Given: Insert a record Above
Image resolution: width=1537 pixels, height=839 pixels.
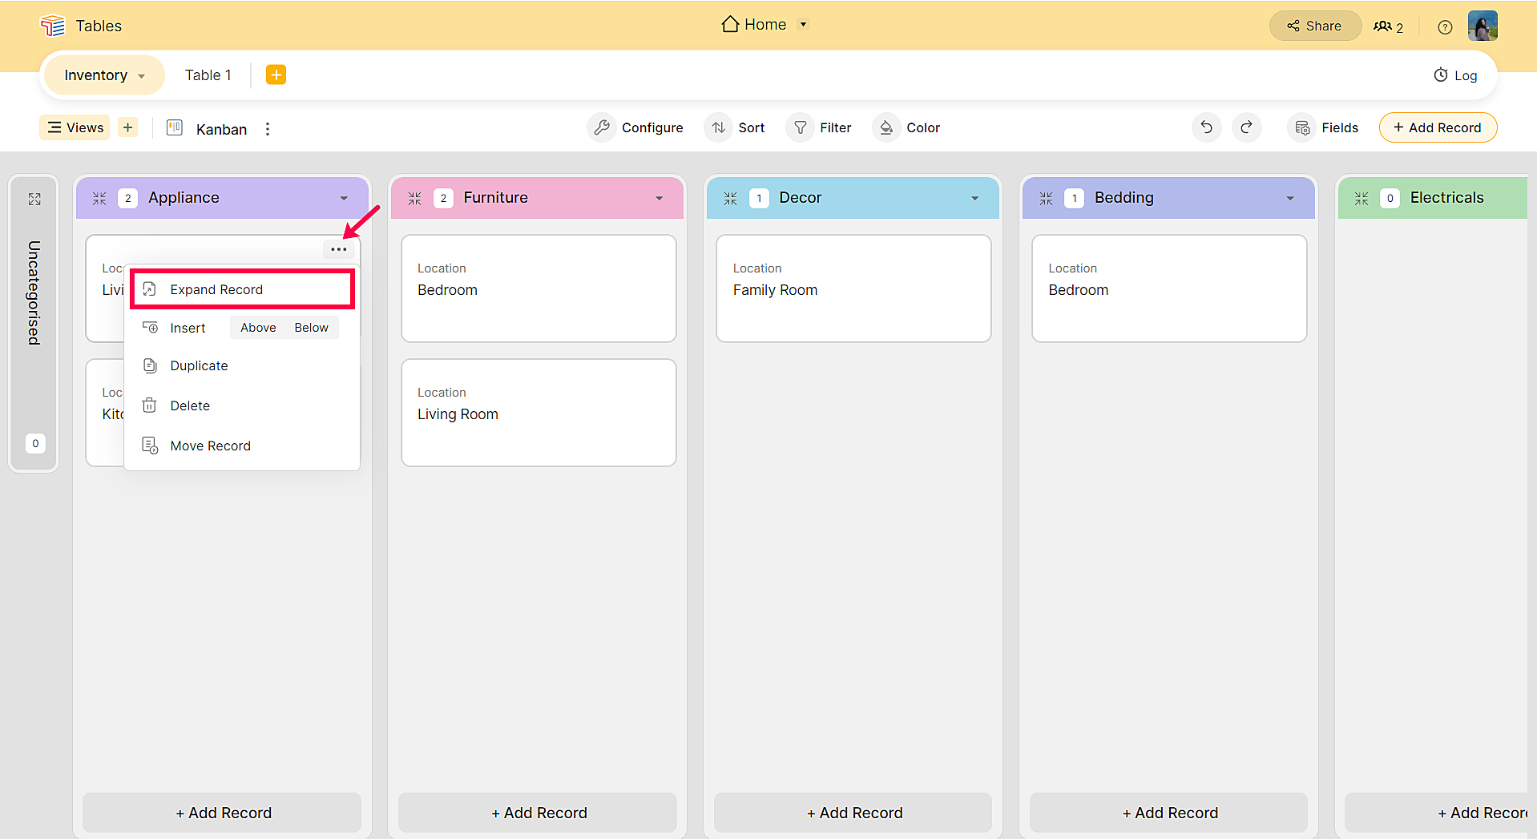Looking at the screenshot, I should (258, 328).
